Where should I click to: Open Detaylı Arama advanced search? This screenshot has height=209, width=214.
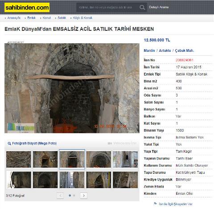click(159, 7)
